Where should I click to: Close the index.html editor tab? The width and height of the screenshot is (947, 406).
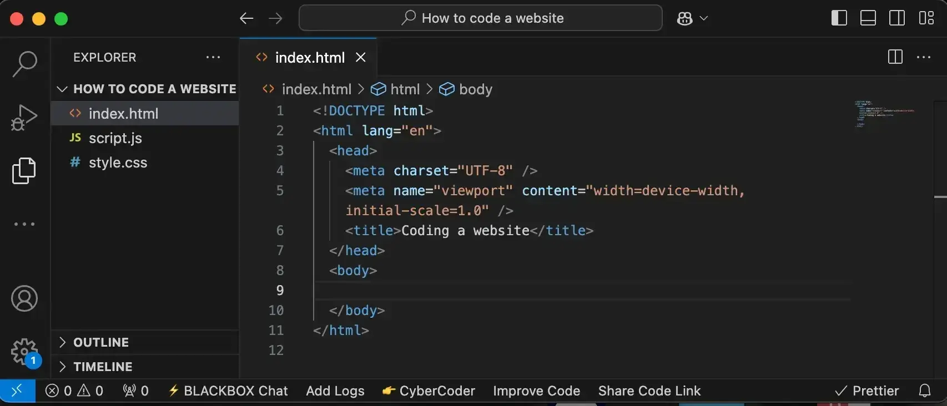(361, 57)
